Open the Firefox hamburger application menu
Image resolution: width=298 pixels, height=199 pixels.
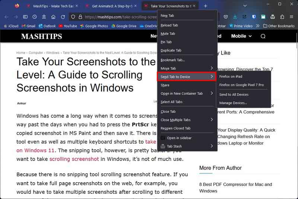click(x=291, y=17)
